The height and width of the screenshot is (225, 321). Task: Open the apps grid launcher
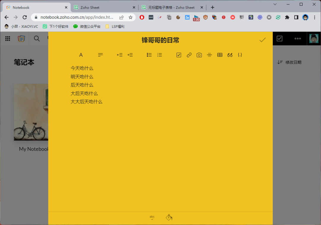pyautogui.click(x=7, y=38)
